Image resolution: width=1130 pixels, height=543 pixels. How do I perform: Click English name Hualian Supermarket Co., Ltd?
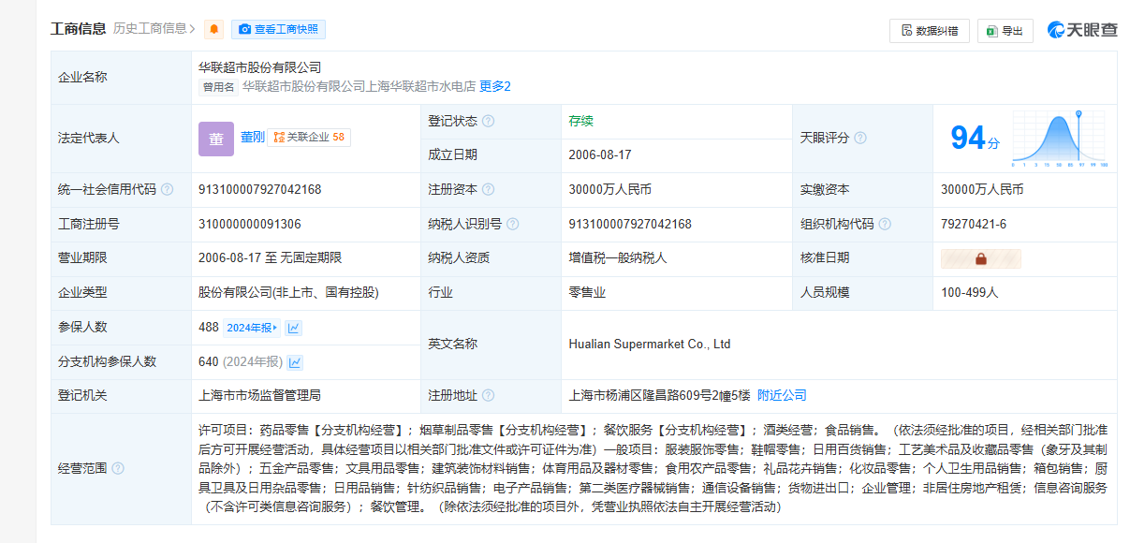(650, 344)
